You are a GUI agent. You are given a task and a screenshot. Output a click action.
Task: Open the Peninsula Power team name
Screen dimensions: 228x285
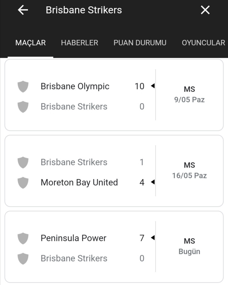tap(73, 238)
